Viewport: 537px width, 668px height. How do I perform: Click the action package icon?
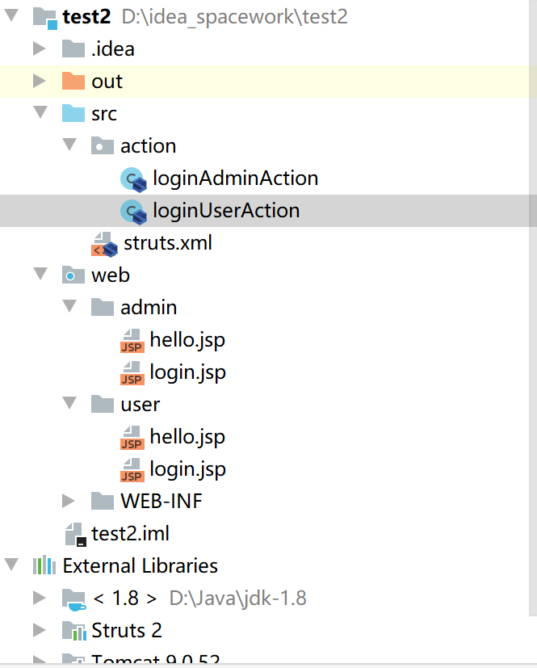coord(102,145)
